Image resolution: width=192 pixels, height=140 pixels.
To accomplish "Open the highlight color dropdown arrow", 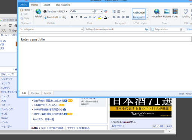I will [102, 17].
